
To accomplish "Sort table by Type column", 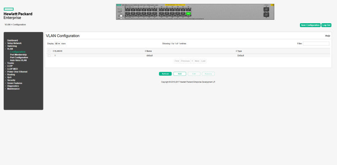I will point(239,51).
